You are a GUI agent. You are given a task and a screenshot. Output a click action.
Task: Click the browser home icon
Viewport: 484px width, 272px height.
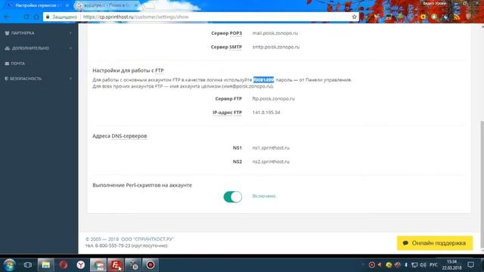(x=36, y=17)
